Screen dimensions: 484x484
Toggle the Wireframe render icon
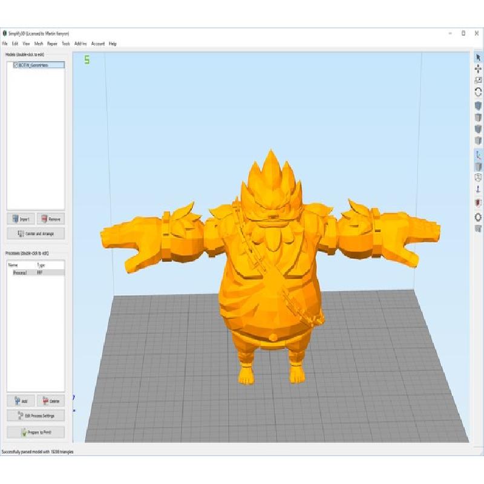click(478, 178)
